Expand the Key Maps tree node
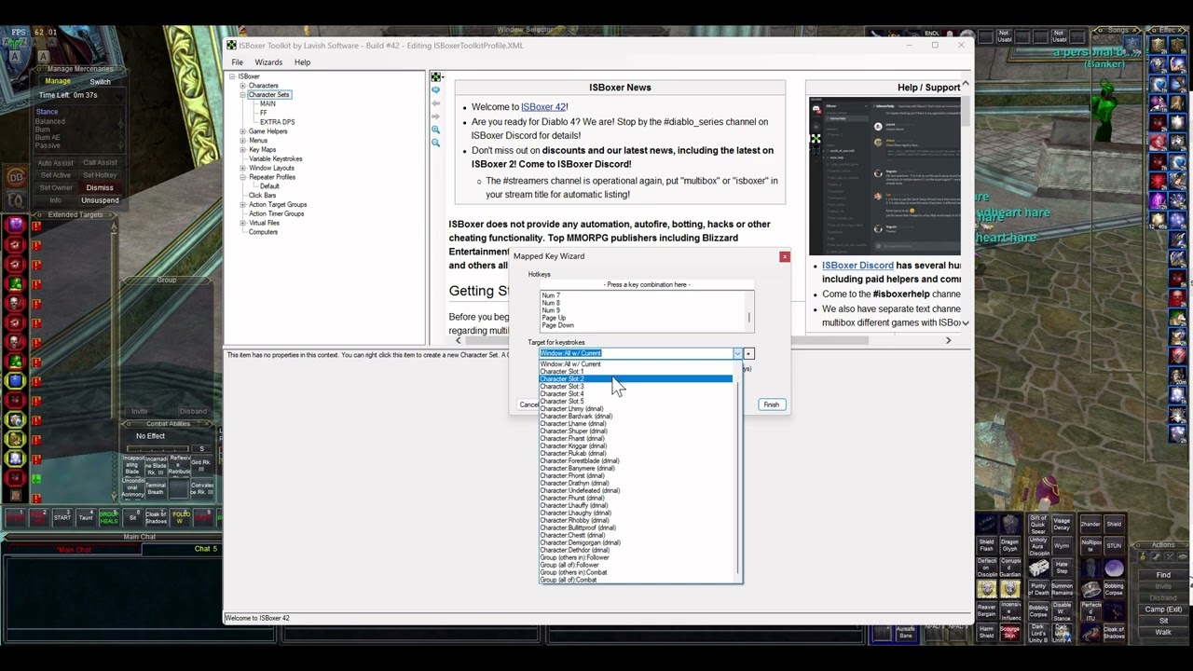 (242, 150)
